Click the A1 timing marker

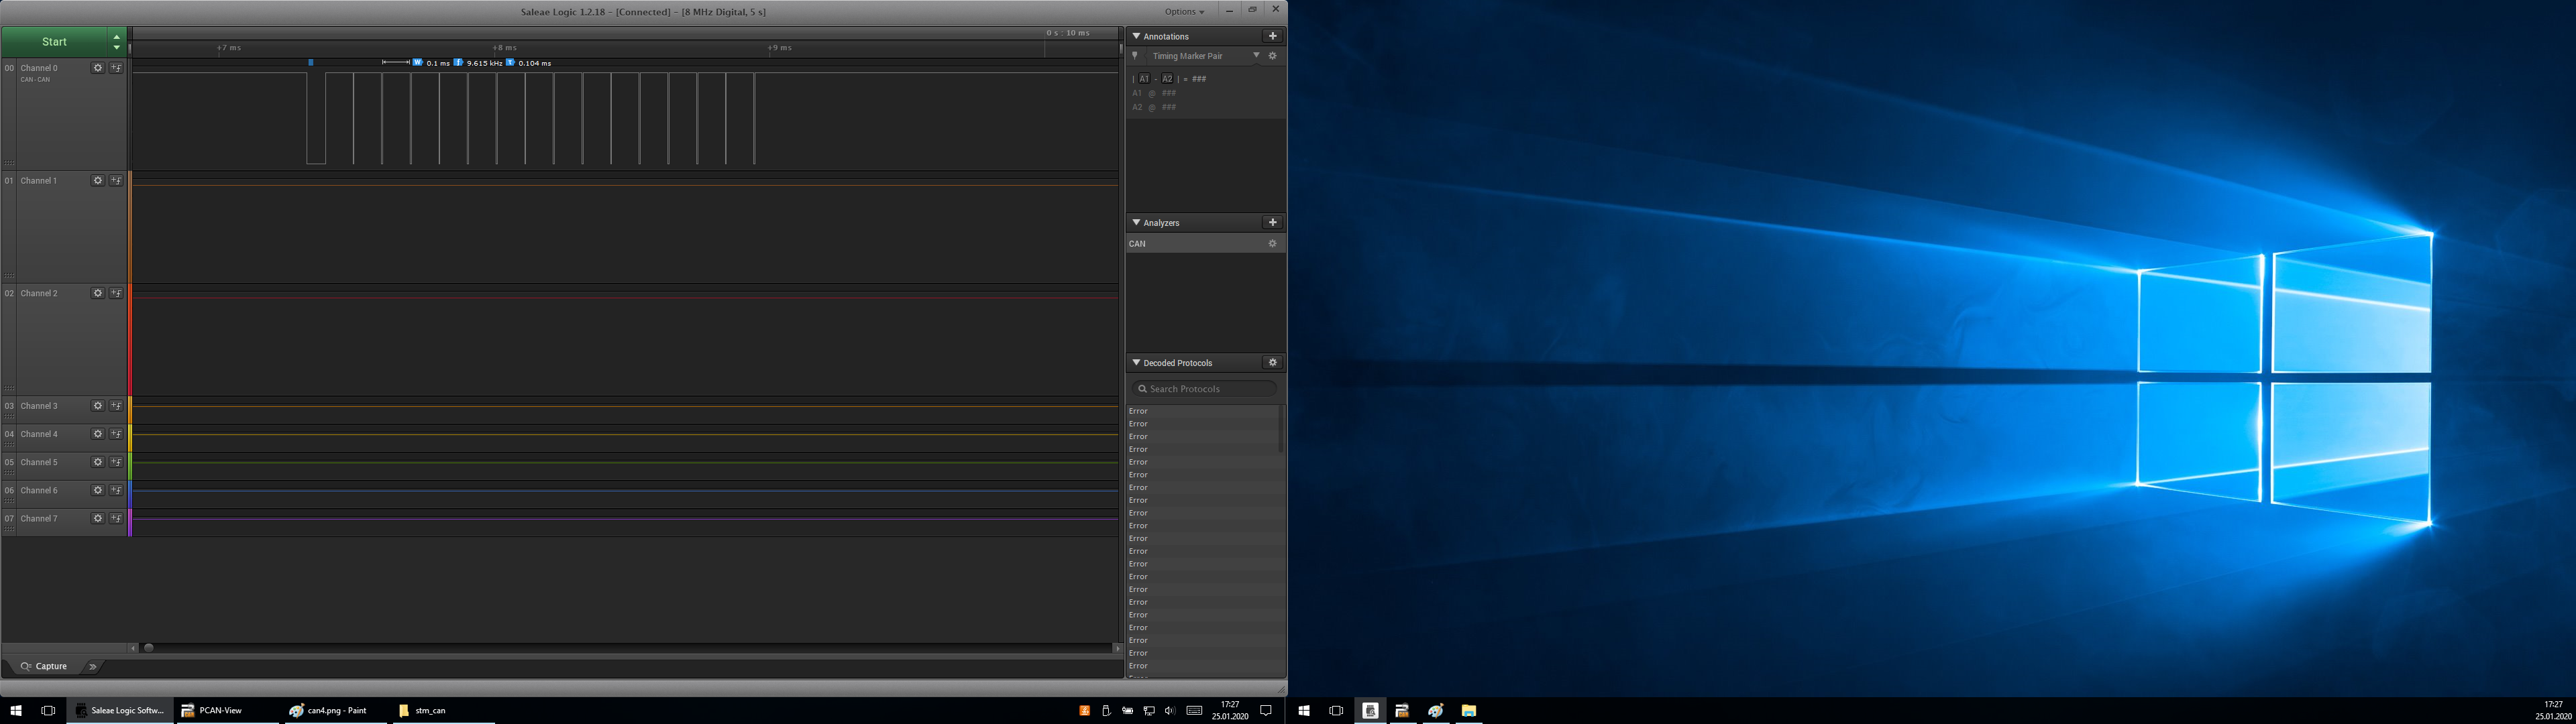pyautogui.click(x=1144, y=79)
